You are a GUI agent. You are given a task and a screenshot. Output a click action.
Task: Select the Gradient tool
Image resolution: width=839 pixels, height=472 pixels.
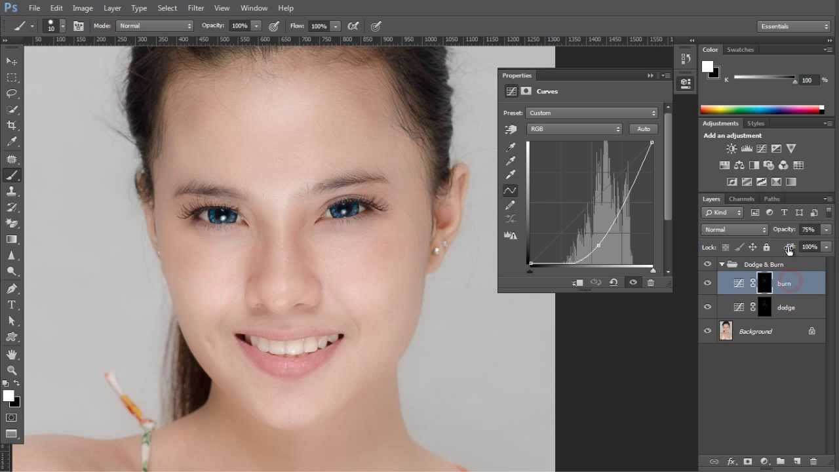click(x=12, y=239)
